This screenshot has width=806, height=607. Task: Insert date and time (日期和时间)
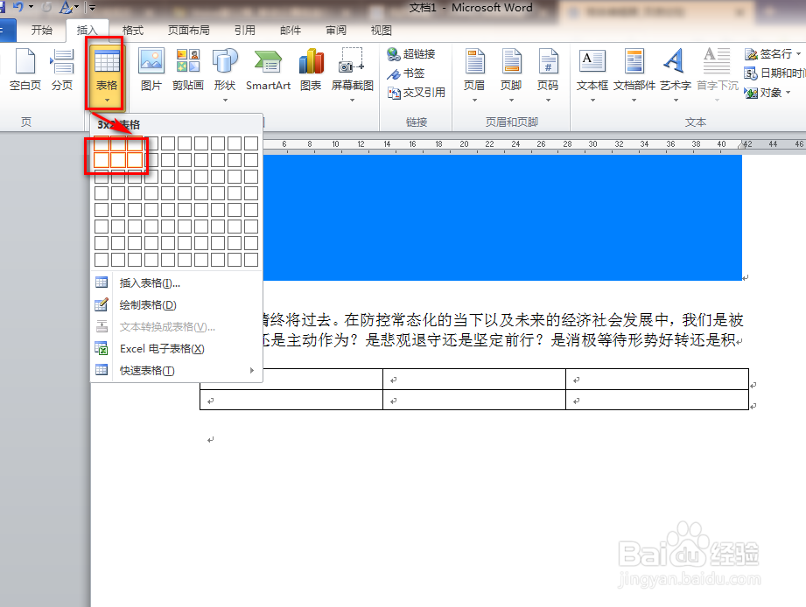tap(774, 73)
